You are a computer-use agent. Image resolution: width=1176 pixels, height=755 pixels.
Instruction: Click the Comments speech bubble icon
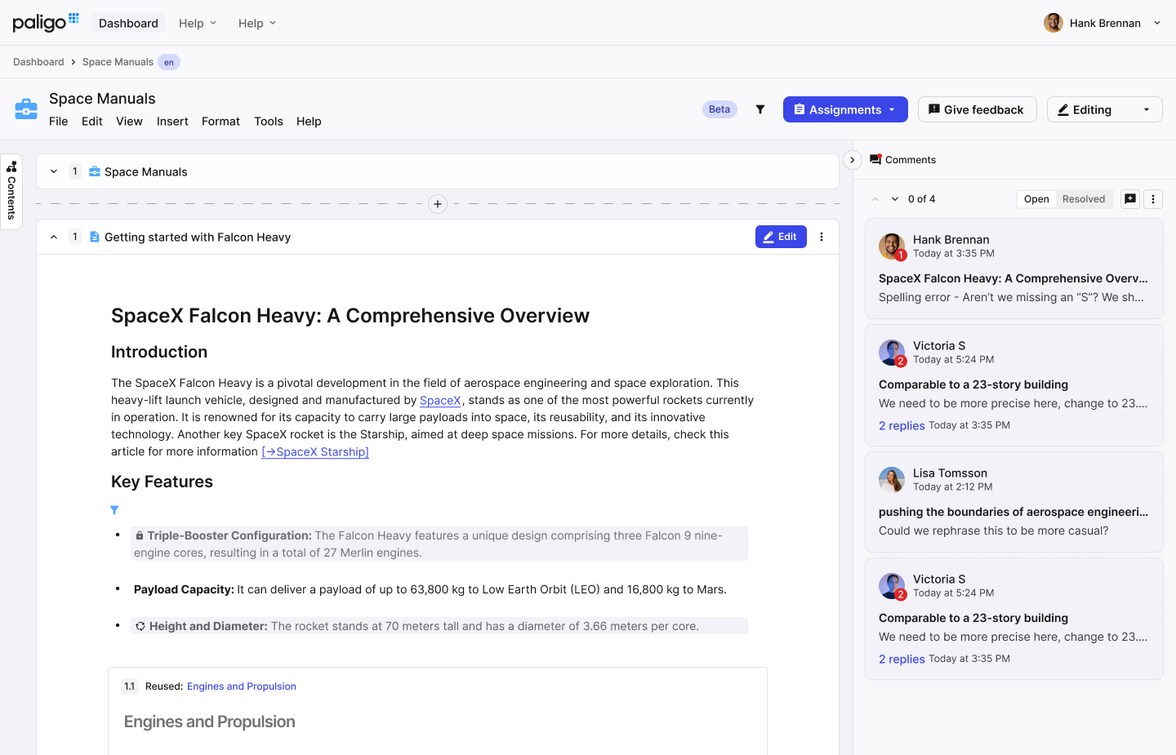coord(875,159)
